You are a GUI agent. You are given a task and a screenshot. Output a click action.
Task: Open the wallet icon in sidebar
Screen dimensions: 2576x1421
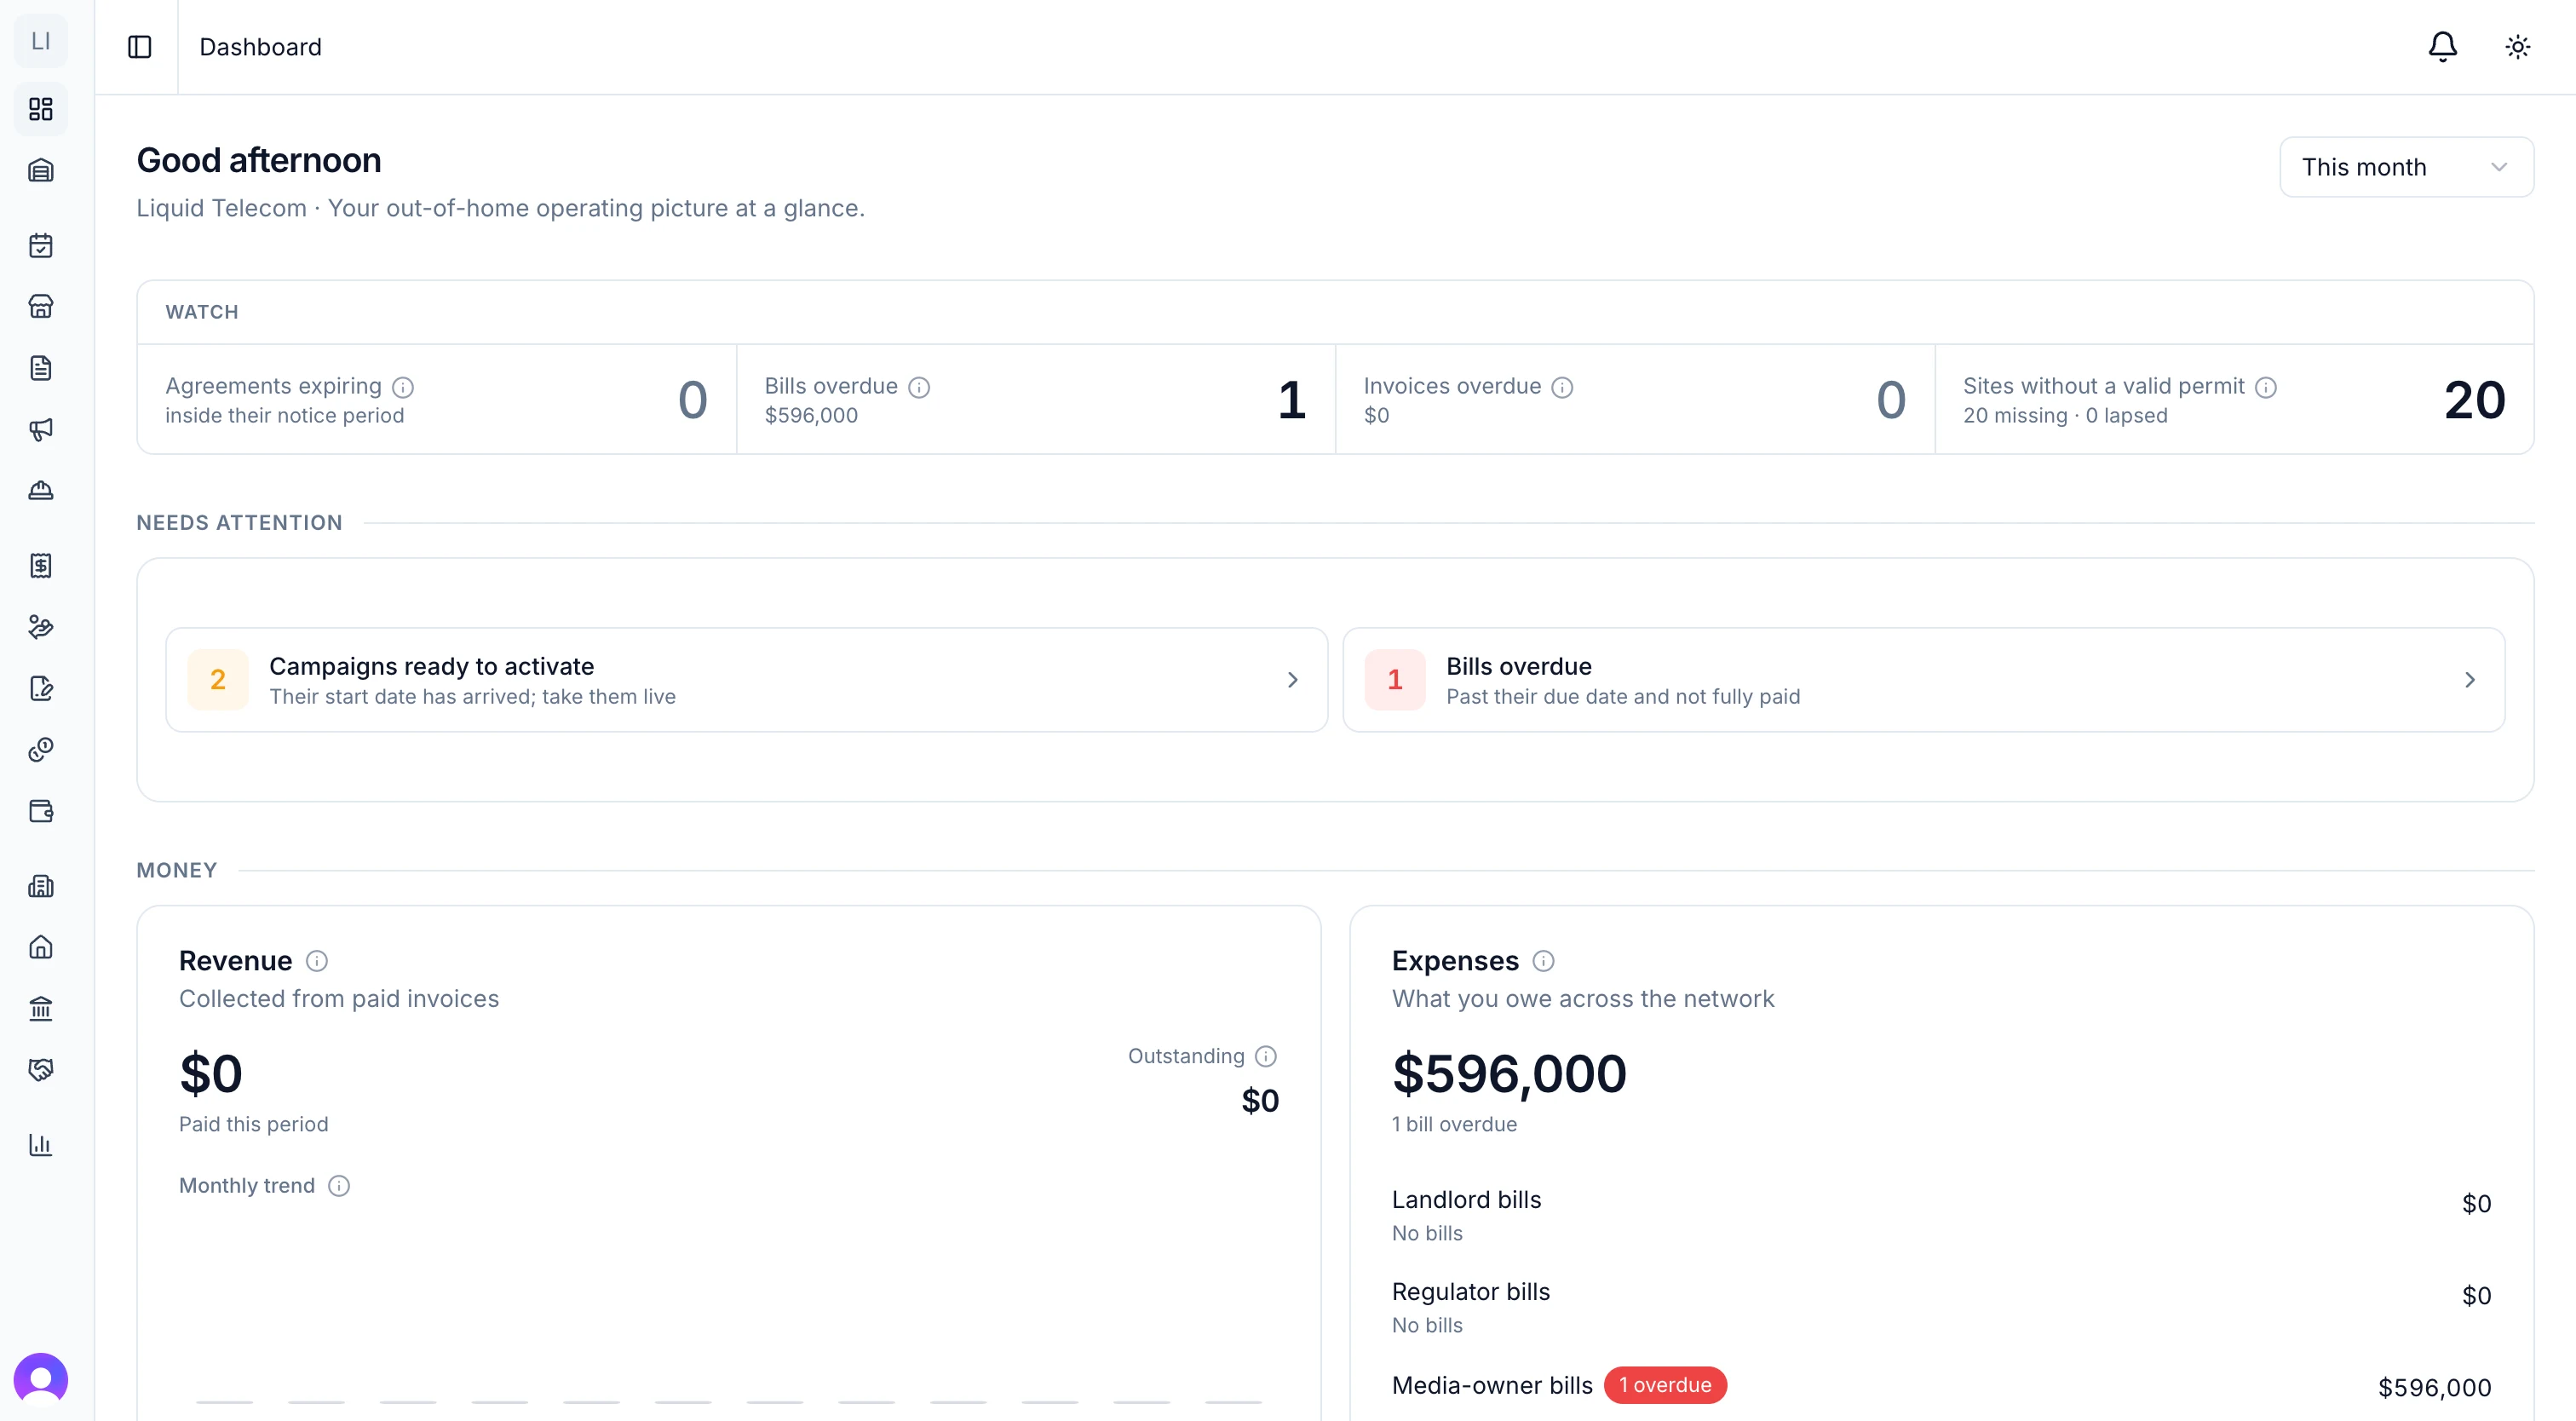(x=41, y=811)
